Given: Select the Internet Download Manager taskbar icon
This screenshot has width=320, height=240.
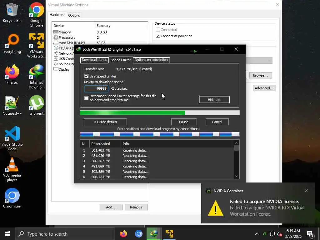Looking at the screenshot, I should coord(154,234).
